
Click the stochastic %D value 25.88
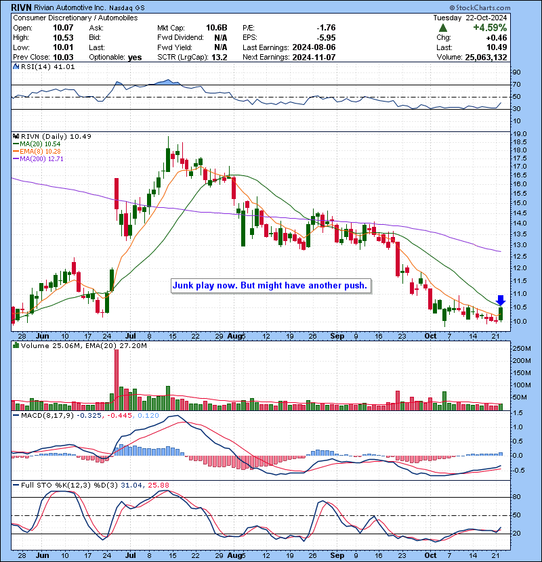pos(158,485)
